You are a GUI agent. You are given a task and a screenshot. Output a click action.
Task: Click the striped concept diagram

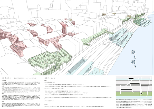(134, 87)
